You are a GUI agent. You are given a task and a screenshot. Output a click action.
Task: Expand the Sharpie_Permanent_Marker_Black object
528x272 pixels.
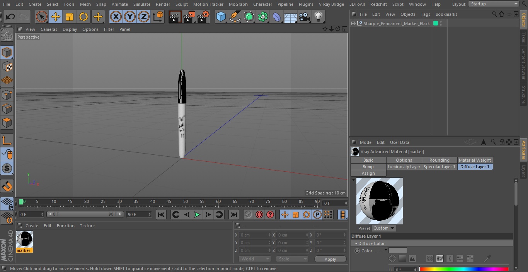[353, 24]
